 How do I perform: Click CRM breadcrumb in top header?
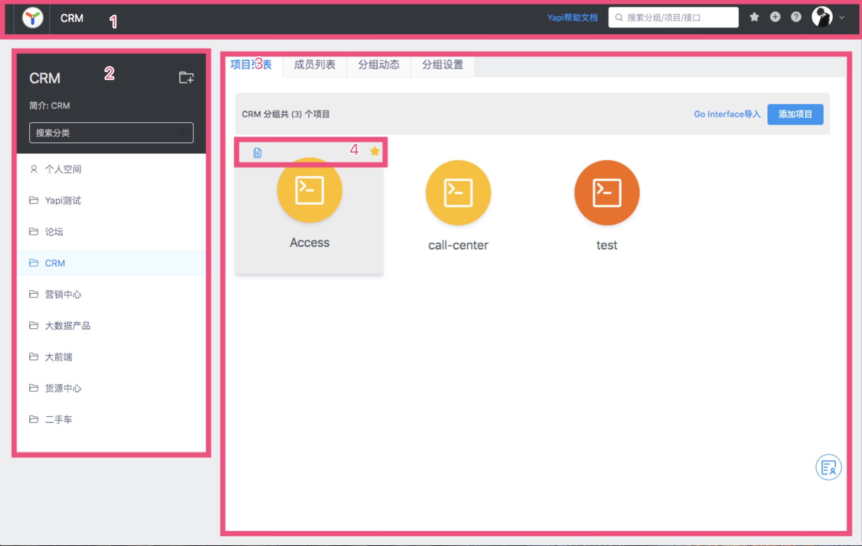[72, 18]
